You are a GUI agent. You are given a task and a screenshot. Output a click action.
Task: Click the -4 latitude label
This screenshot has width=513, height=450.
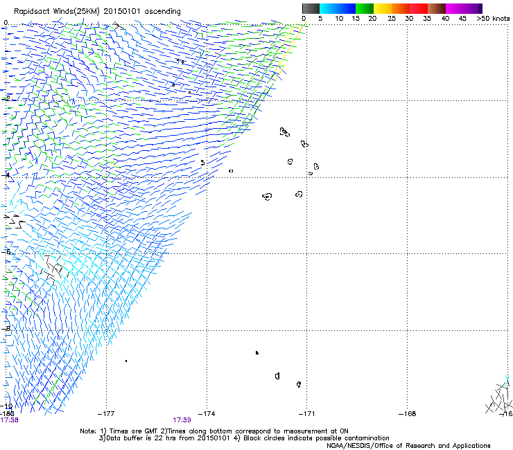[6, 175]
